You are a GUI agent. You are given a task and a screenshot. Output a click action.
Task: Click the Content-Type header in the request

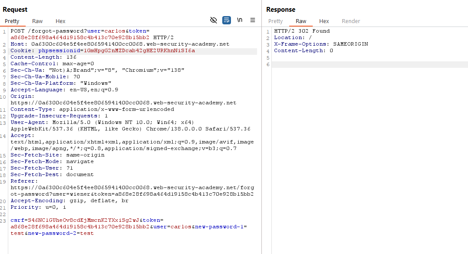[92, 110]
